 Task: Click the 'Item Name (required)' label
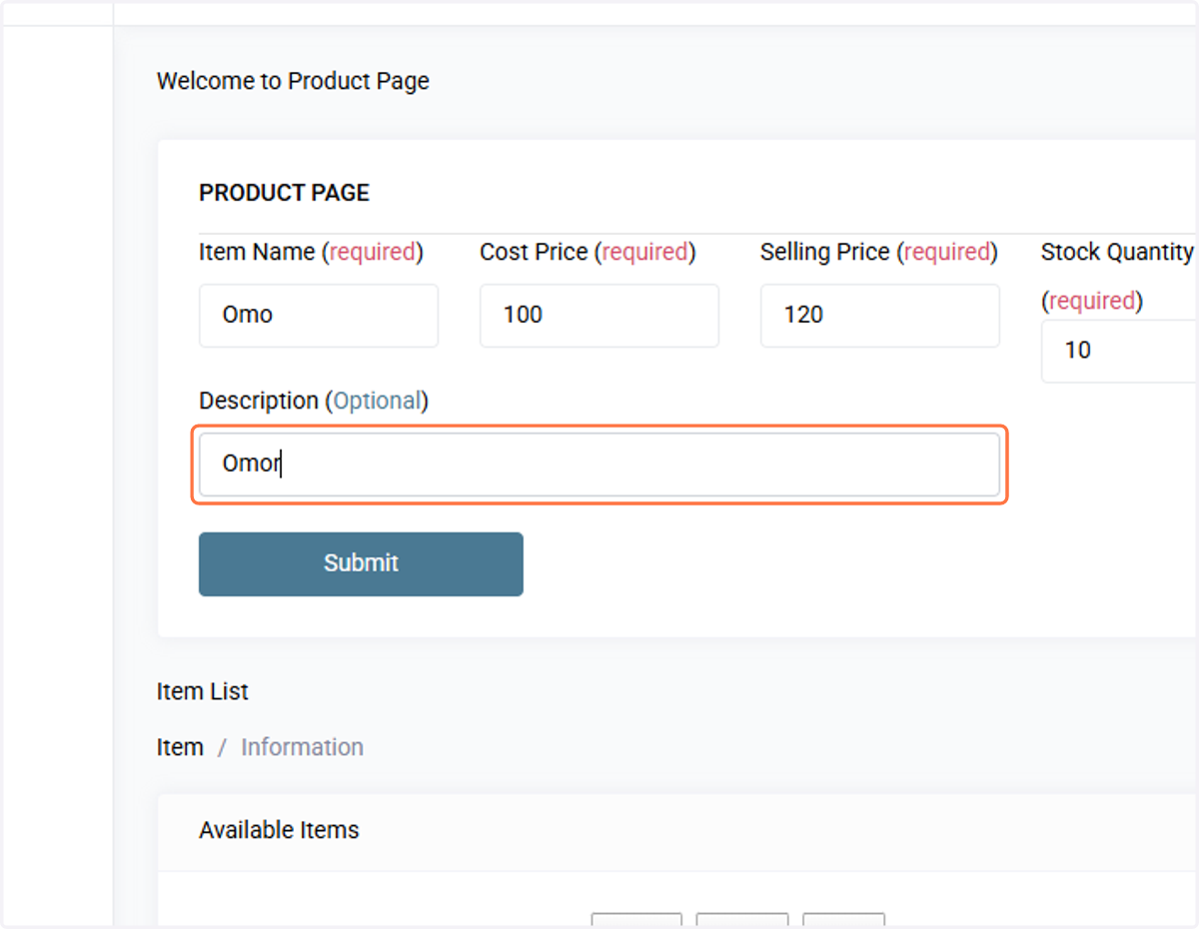(x=311, y=253)
